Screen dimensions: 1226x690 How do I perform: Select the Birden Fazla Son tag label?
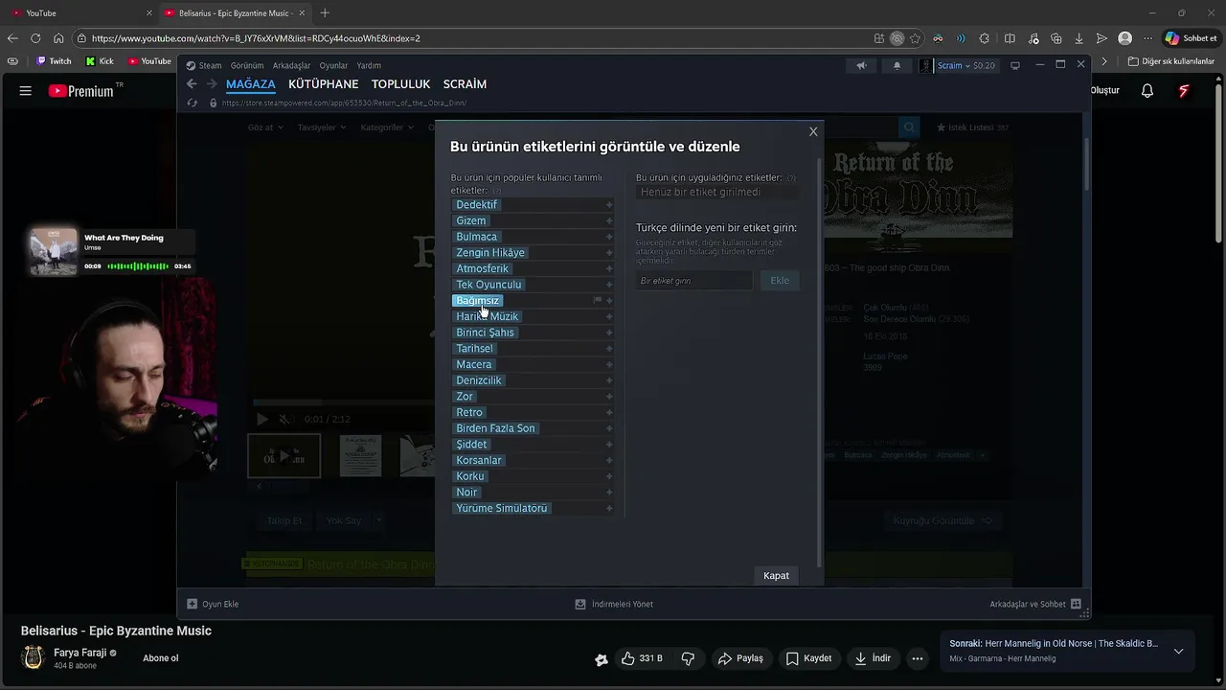[495, 428]
